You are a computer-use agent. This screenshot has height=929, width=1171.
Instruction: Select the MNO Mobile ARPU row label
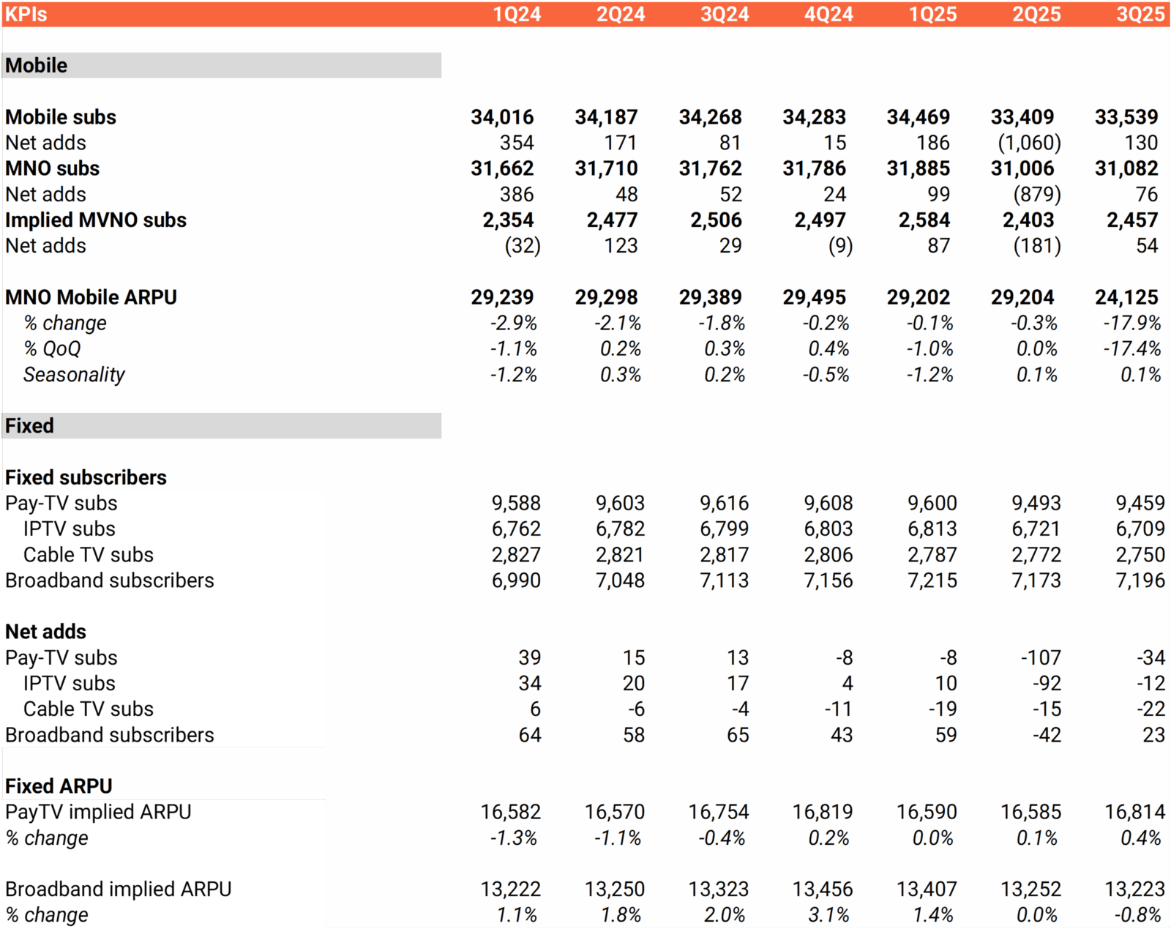click(x=91, y=297)
